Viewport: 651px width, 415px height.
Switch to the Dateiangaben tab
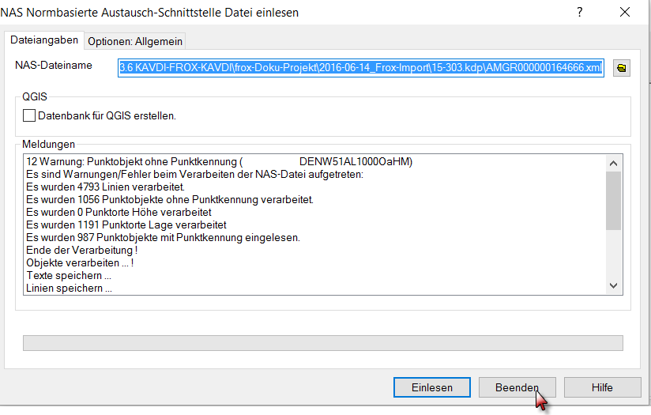pyautogui.click(x=43, y=40)
